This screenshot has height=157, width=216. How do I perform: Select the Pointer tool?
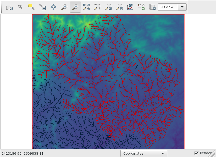(x=20, y=7)
